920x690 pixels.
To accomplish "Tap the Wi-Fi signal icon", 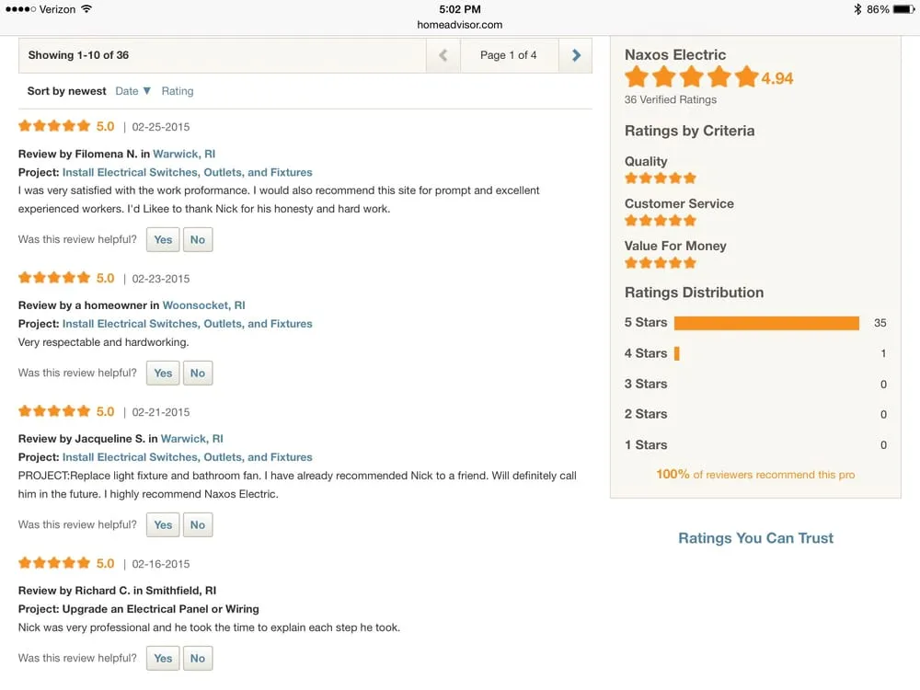I will 86,9.
